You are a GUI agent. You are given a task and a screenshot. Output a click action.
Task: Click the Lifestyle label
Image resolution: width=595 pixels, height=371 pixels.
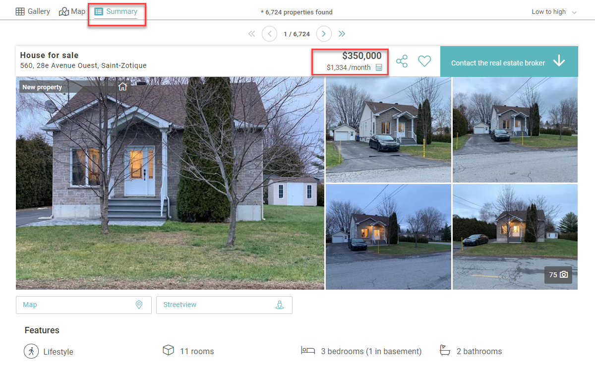coord(58,352)
